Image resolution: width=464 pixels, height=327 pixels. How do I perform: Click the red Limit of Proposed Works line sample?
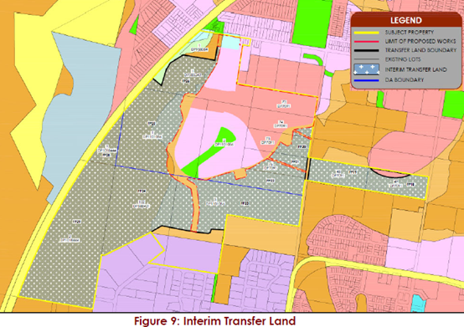point(367,42)
